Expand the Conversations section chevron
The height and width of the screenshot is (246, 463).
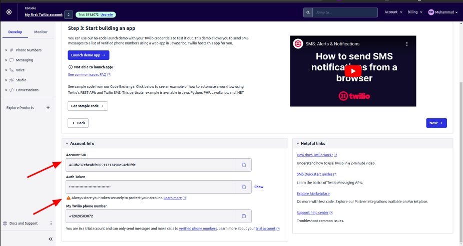click(x=6, y=90)
